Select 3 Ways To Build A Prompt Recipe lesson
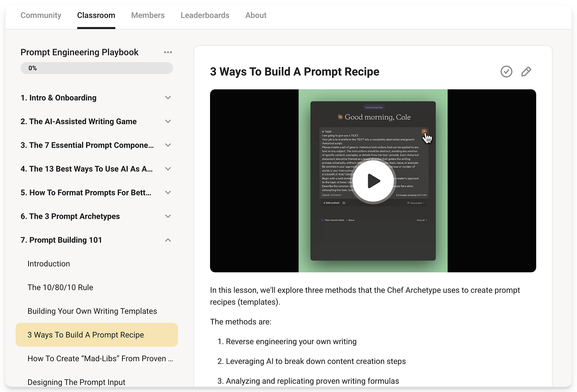 click(x=97, y=335)
